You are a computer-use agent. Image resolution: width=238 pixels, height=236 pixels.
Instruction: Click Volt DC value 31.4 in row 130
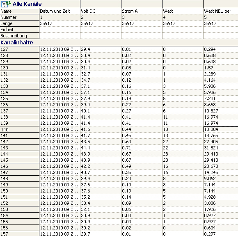[x=85, y=68]
